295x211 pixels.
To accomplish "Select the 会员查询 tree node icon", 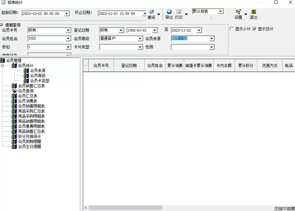I will [x=14, y=91].
